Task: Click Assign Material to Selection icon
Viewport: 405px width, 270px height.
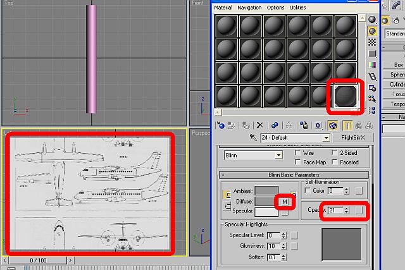Action: [x=246, y=126]
